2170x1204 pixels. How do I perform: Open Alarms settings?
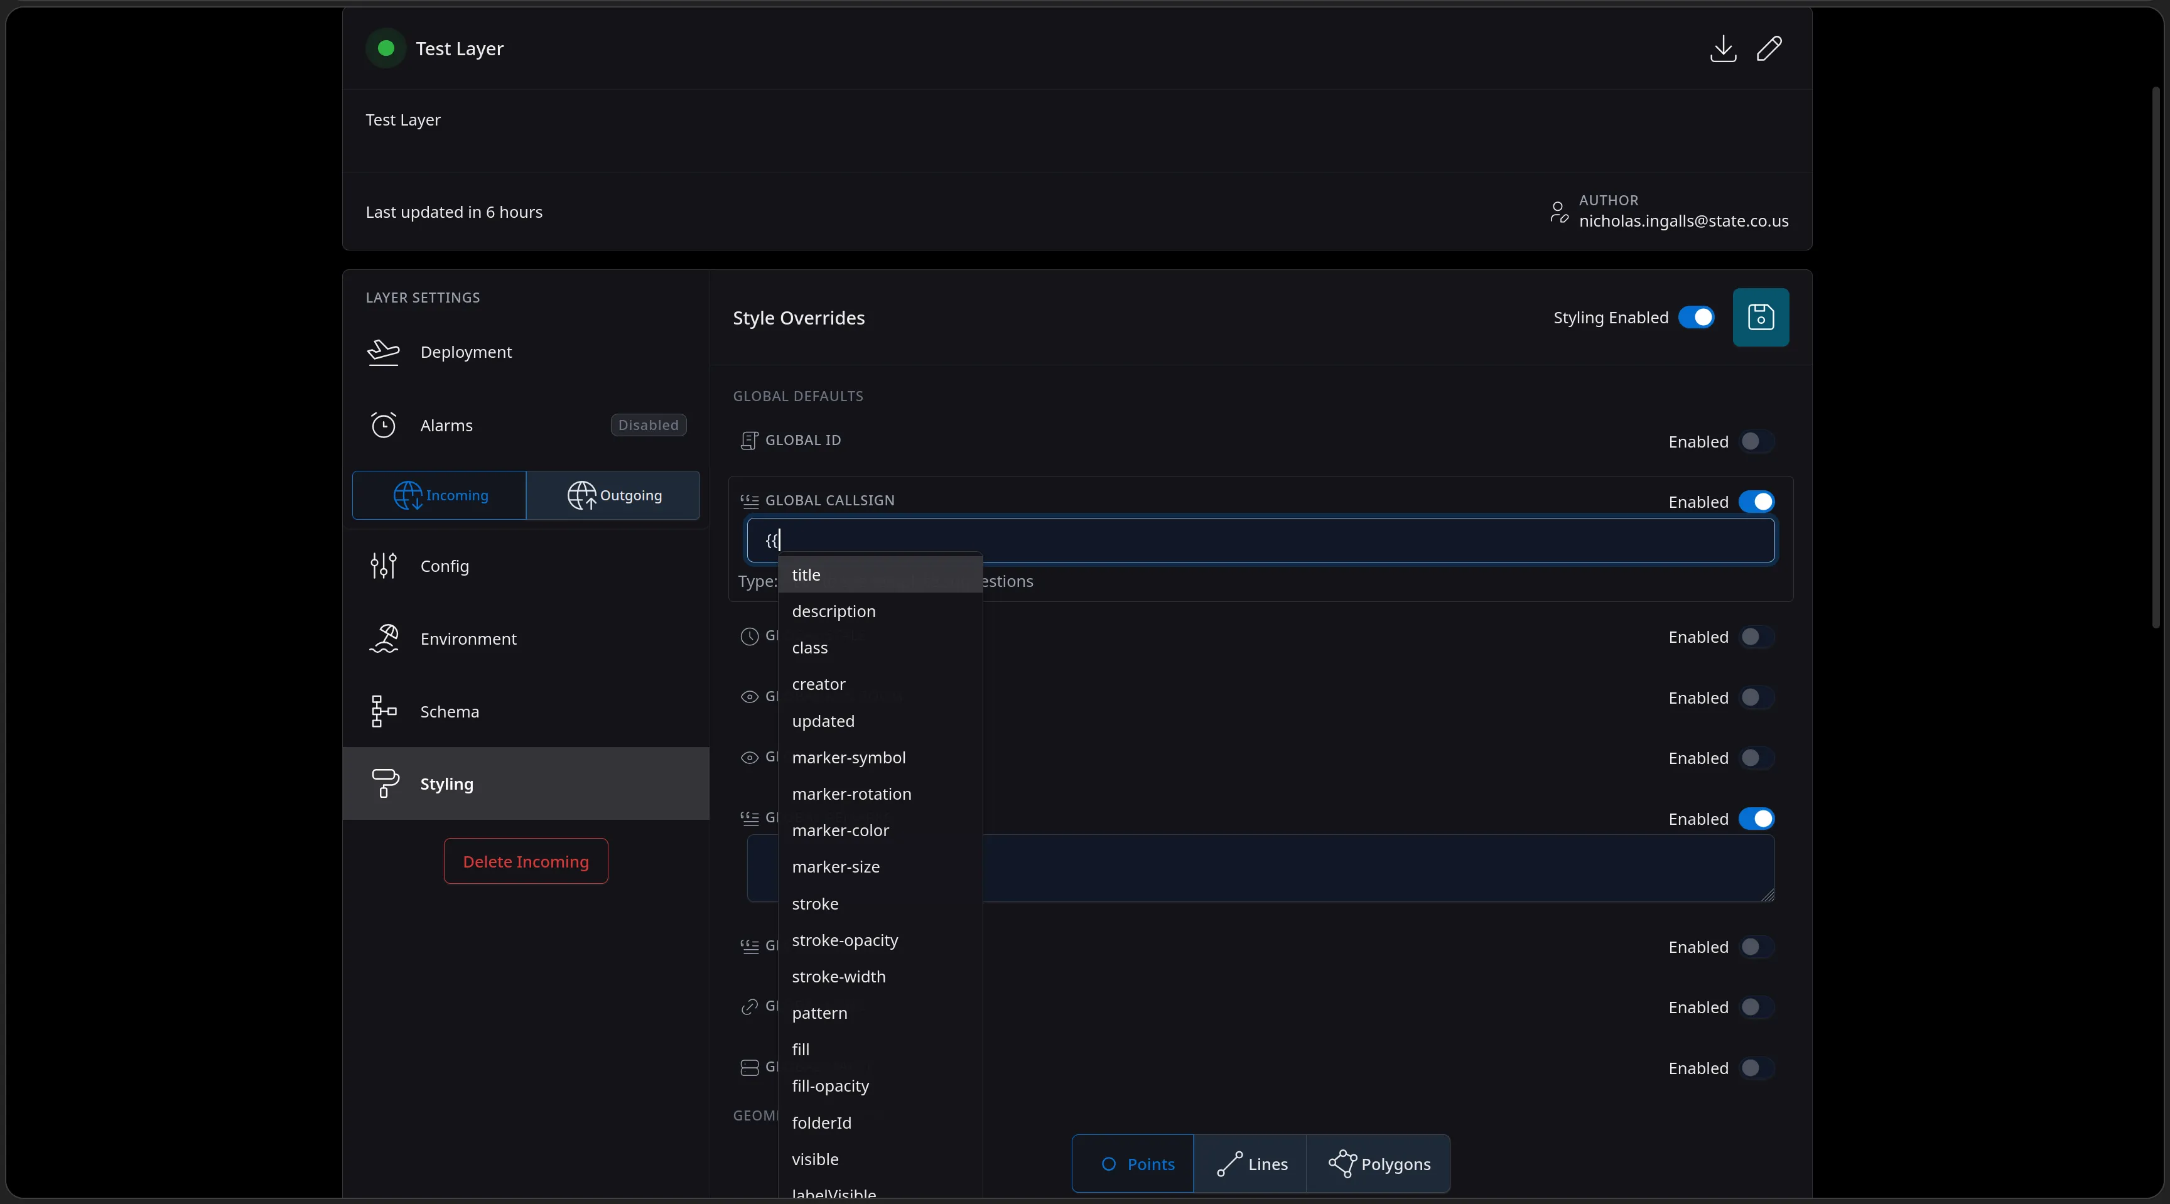pos(526,425)
